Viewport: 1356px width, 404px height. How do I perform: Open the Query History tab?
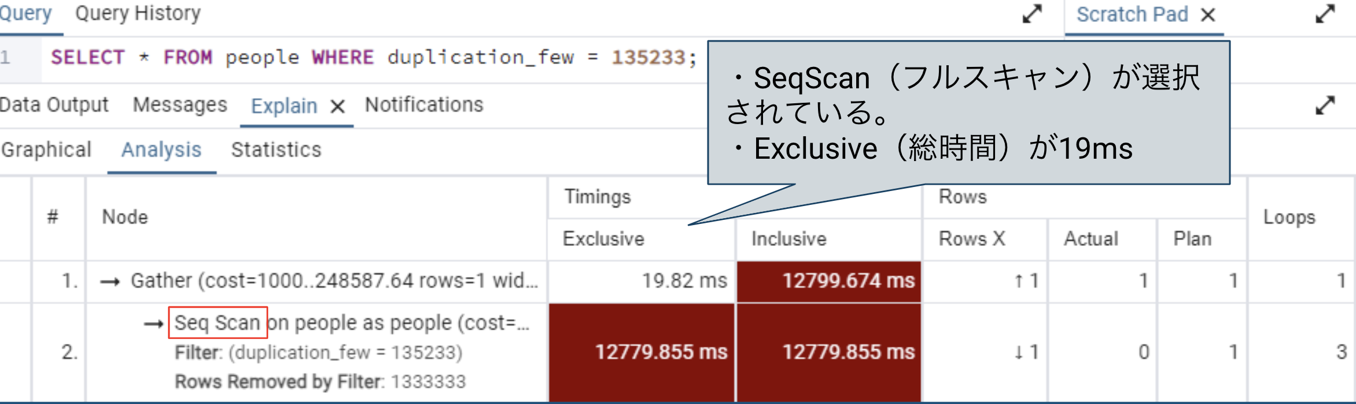tap(138, 13)
